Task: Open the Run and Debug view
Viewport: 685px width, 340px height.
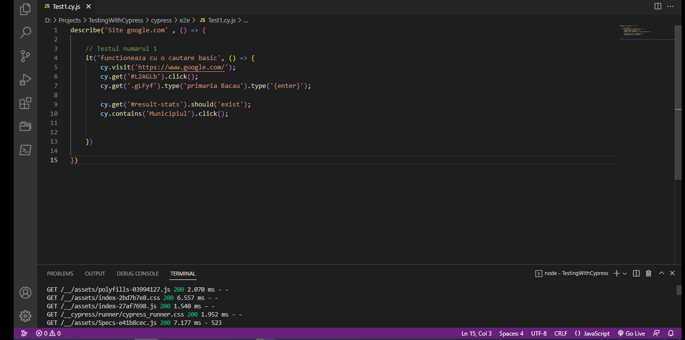Action: click(x=25, y=79)
